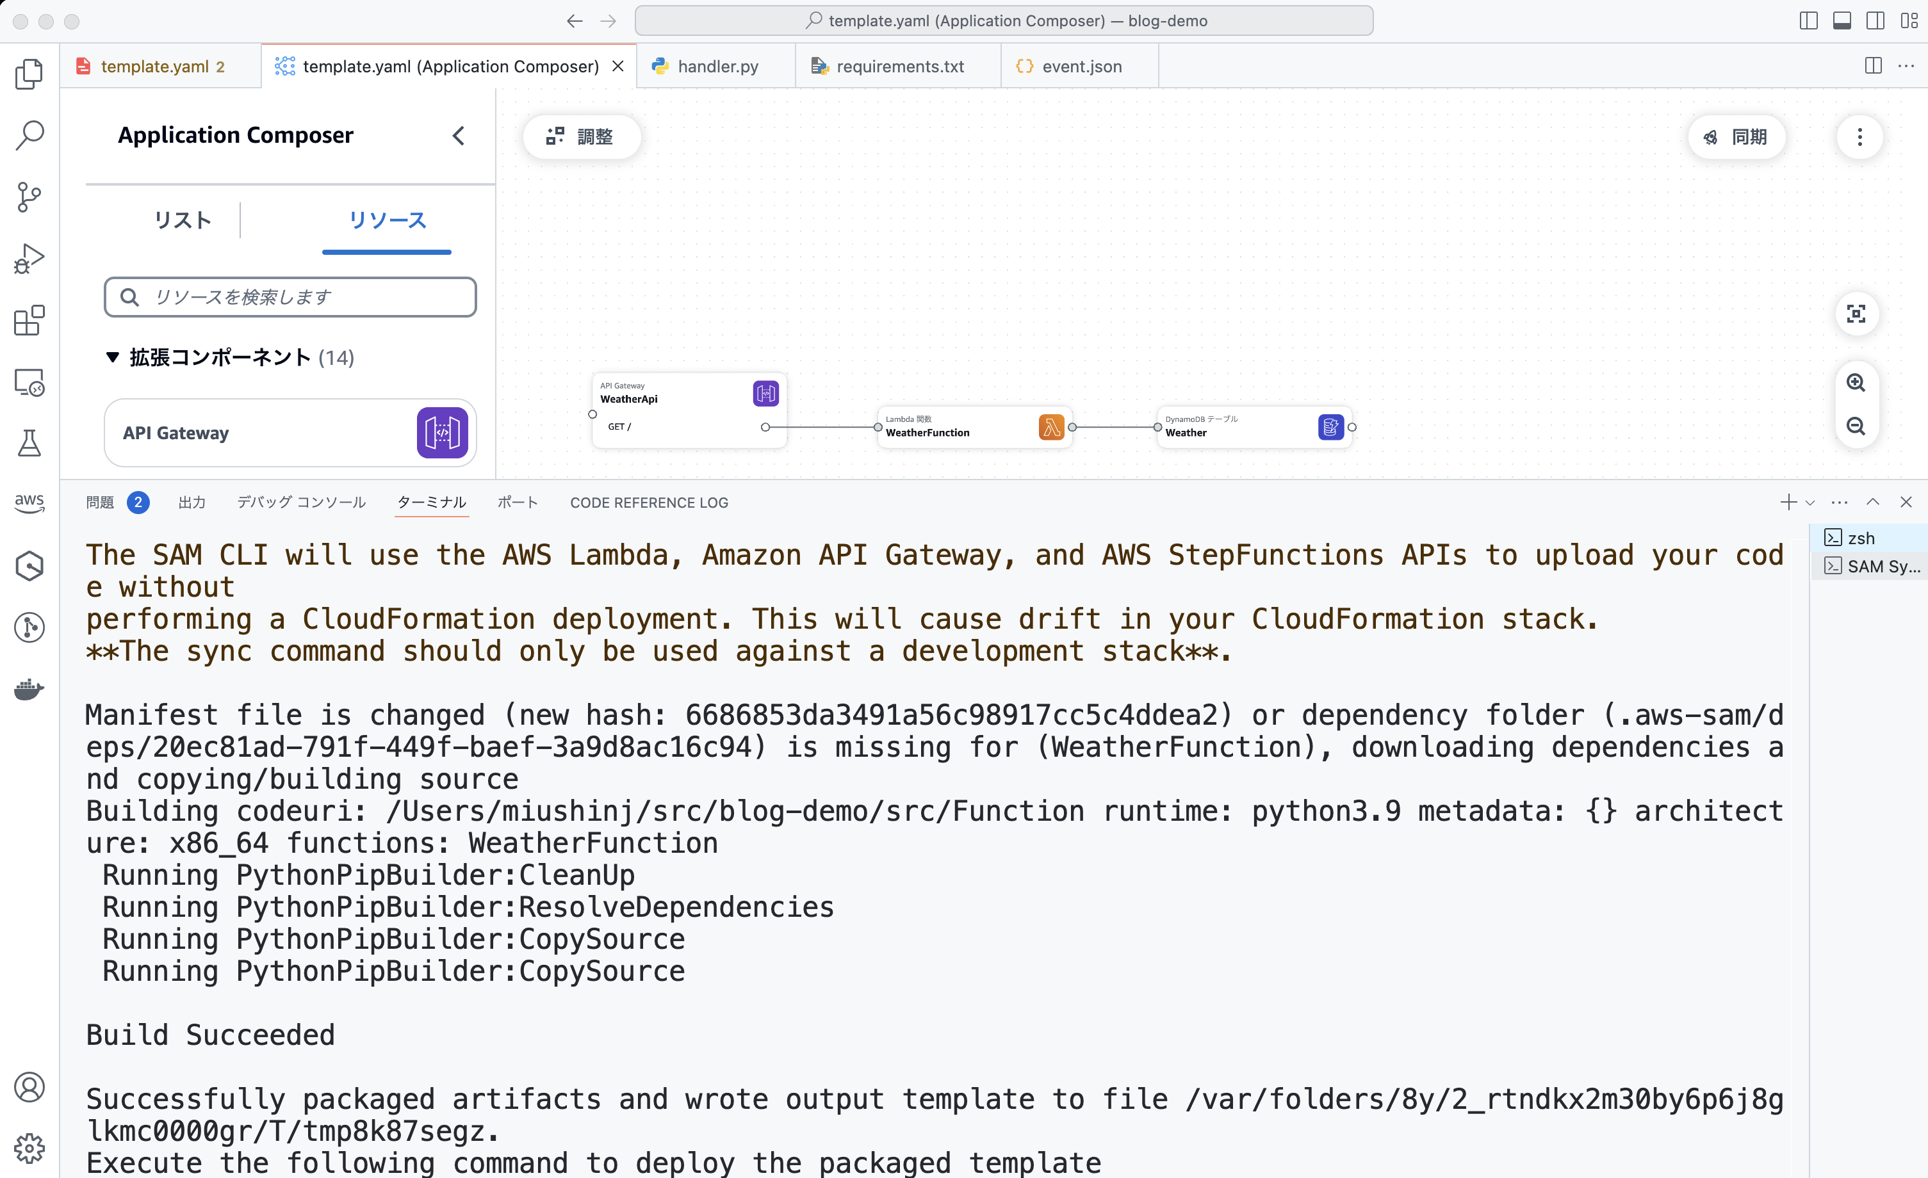Click the fit-to-view icon on canvas
The height and width of the screenshot is (1178, 1928).
(1856, 314)
